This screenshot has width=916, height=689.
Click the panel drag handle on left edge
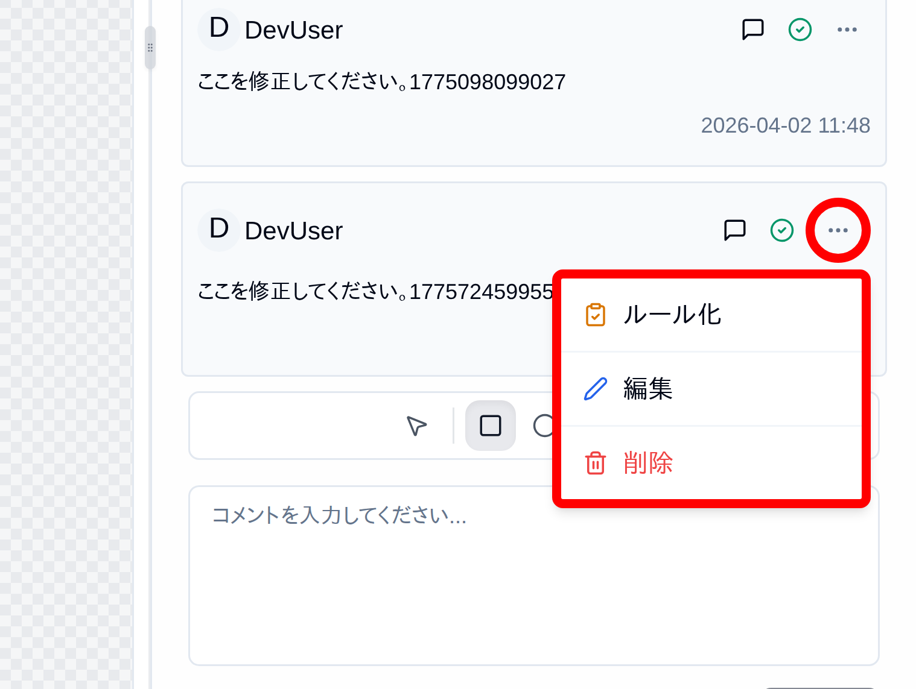(150, 48)
